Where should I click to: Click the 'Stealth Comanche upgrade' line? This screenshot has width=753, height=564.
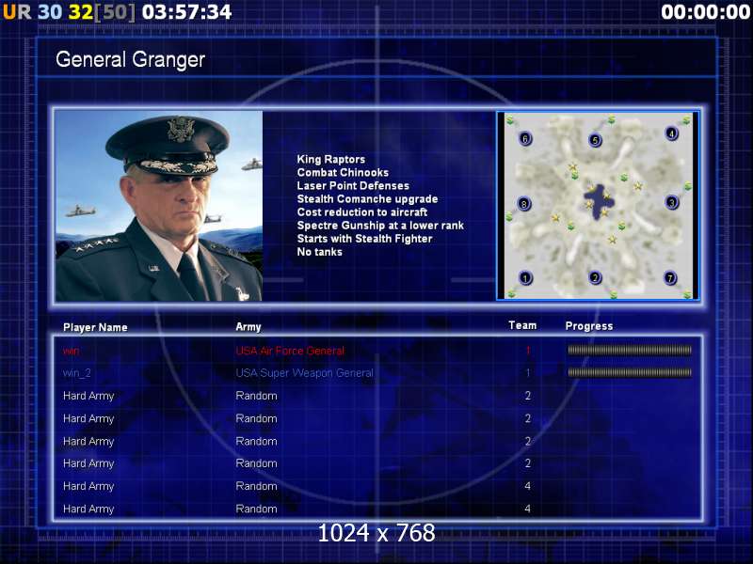pyautogui.click(x=367, y=198)
